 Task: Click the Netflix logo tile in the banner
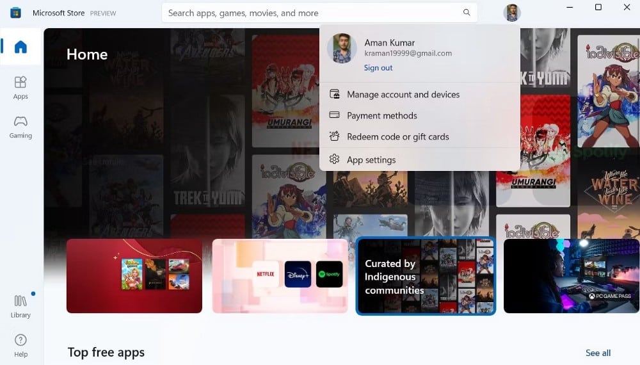[266, 274]
